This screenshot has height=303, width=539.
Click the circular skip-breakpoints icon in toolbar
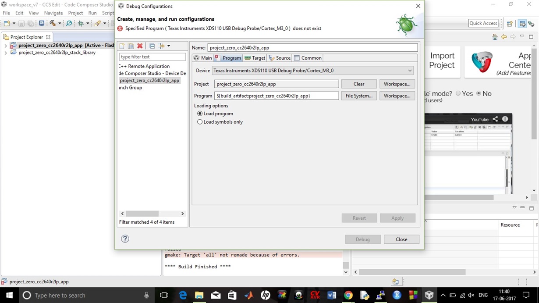pyautogui.click(x=69, y=23)
